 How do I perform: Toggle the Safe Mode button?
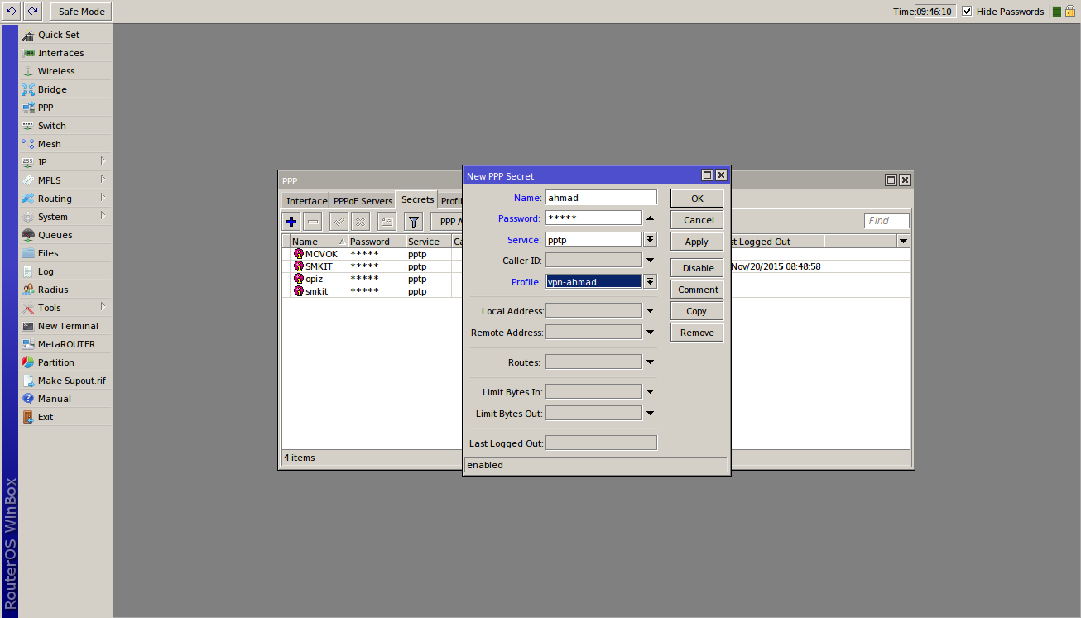pyautogui.click(x=81, y=12)
